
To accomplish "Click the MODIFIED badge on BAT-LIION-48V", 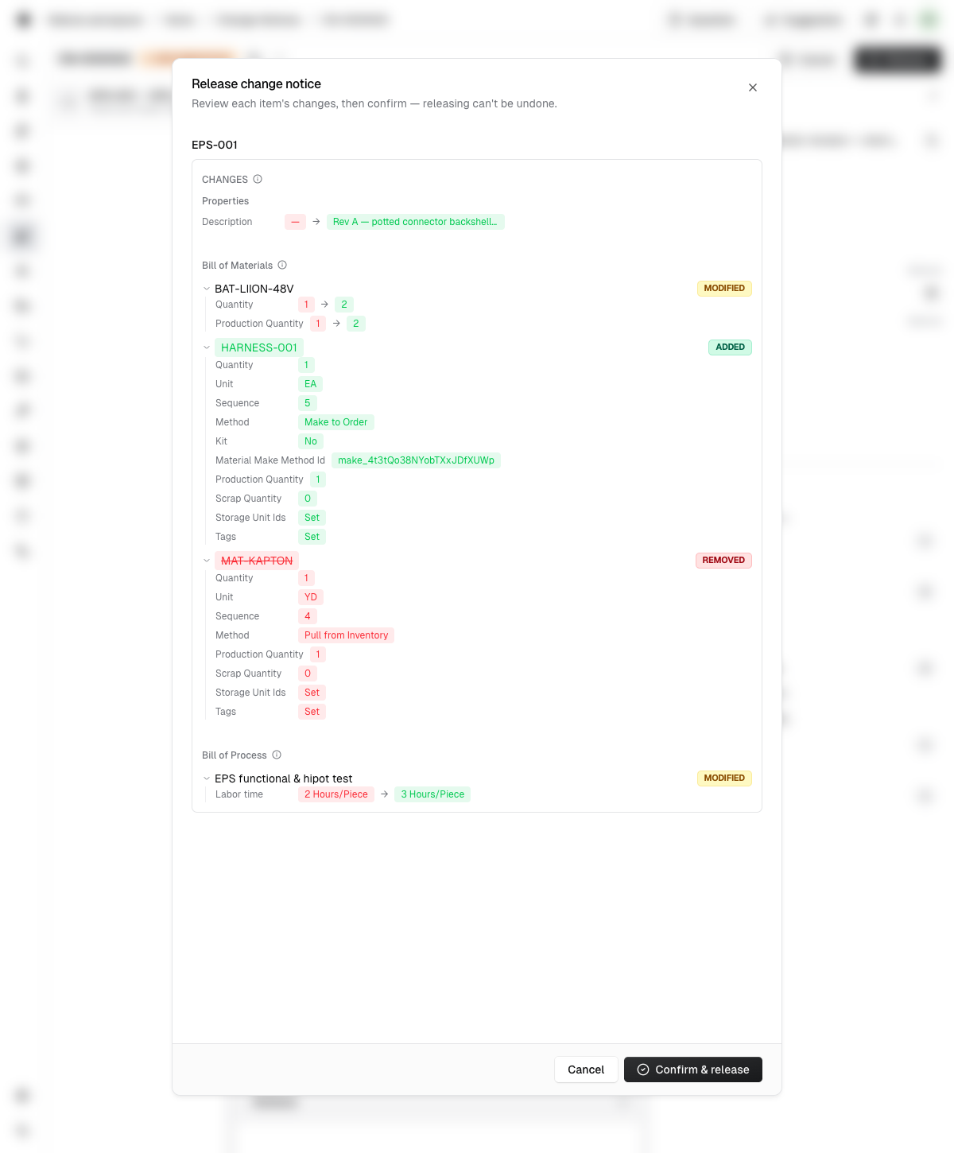I will point(724,289).
